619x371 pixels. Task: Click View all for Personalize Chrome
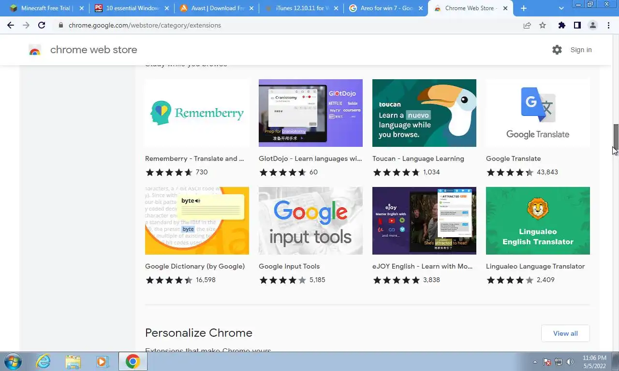tap(565, 333)
